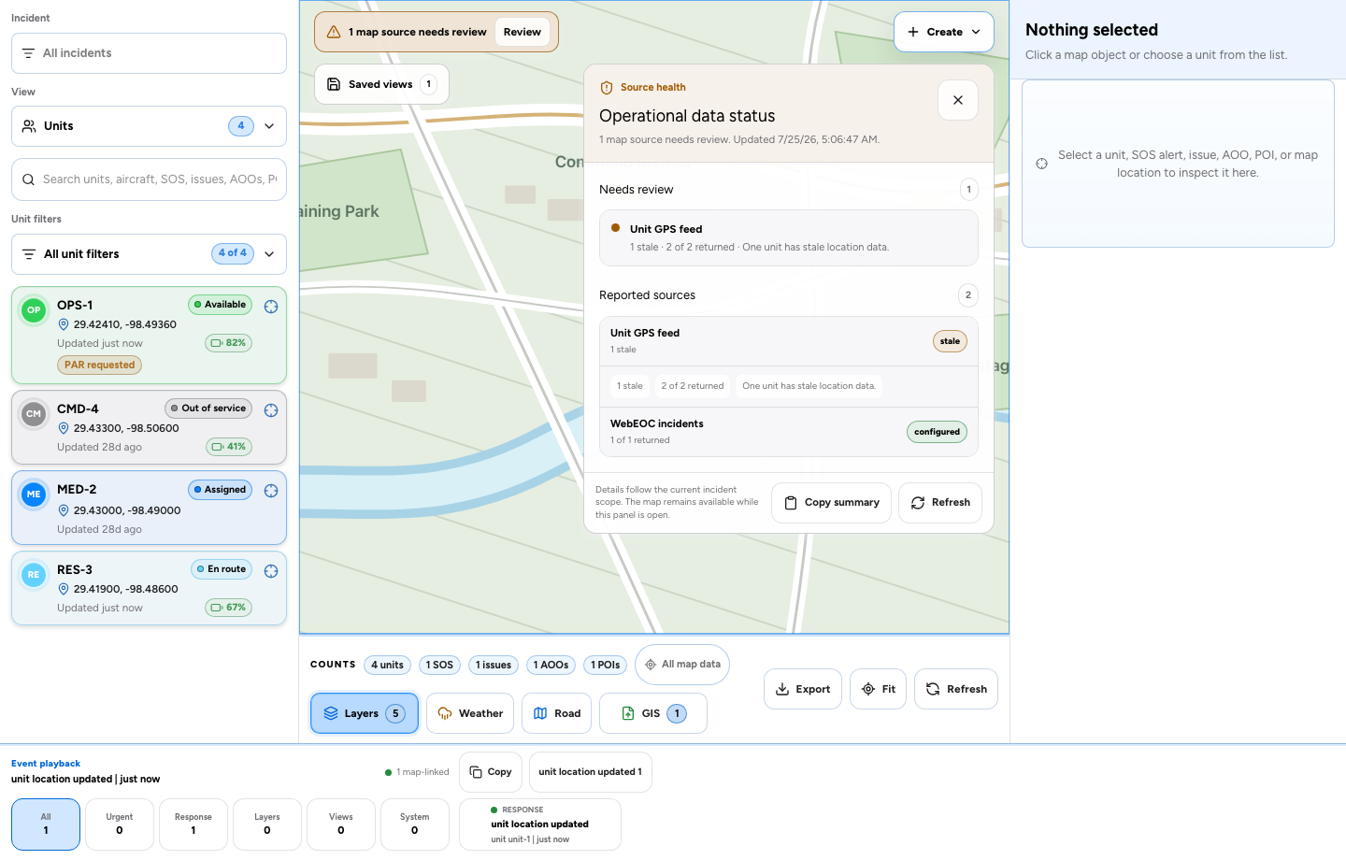The height and width of the screenshot is (860, 1346).
Task: Select the All events playback tab
Action: click(46, 824)
